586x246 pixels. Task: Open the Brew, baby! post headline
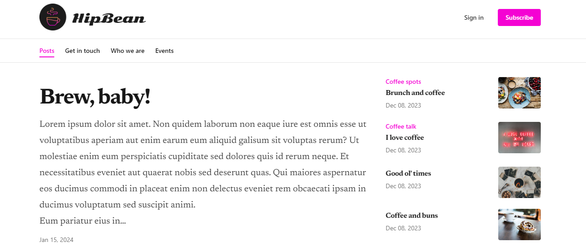coord(95,97)
